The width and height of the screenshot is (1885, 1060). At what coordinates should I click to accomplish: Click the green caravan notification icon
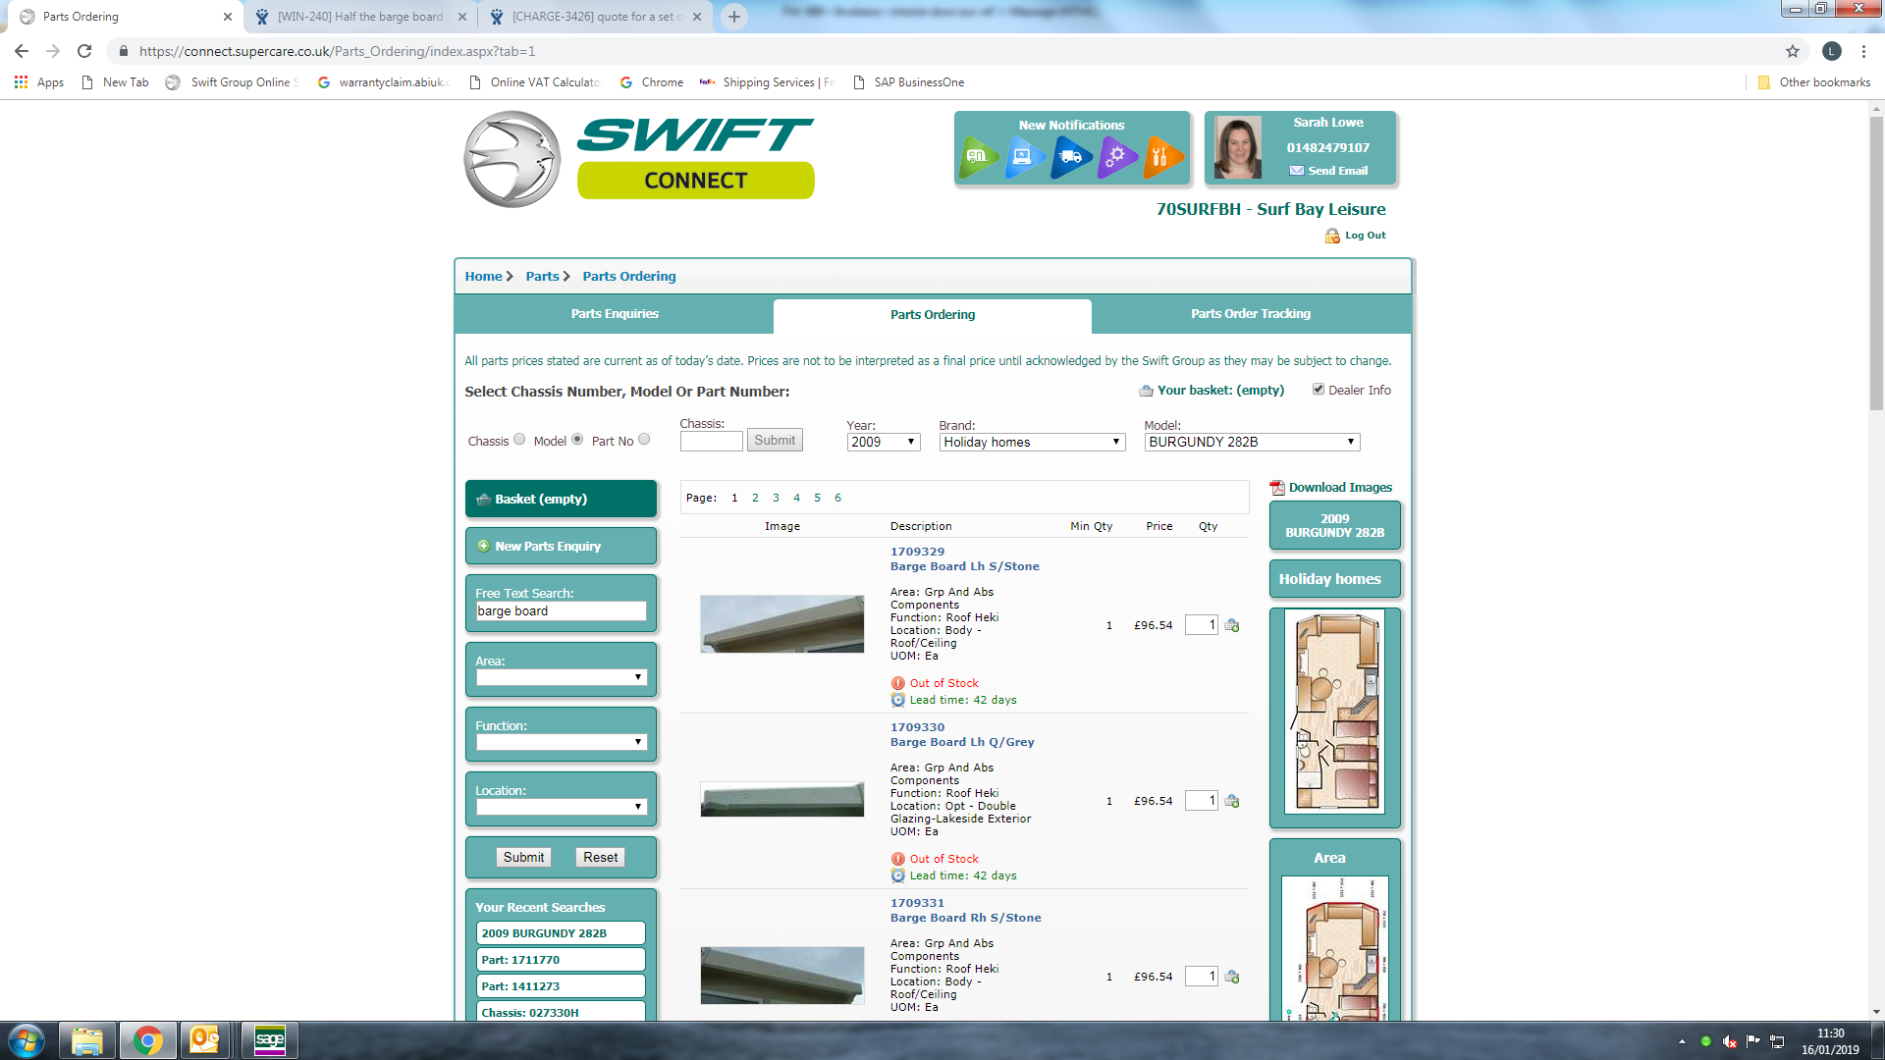click(x=977, y=156)
